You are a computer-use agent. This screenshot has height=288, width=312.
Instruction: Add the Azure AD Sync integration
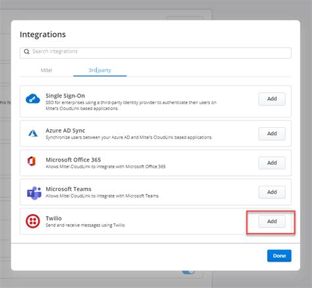272,134
